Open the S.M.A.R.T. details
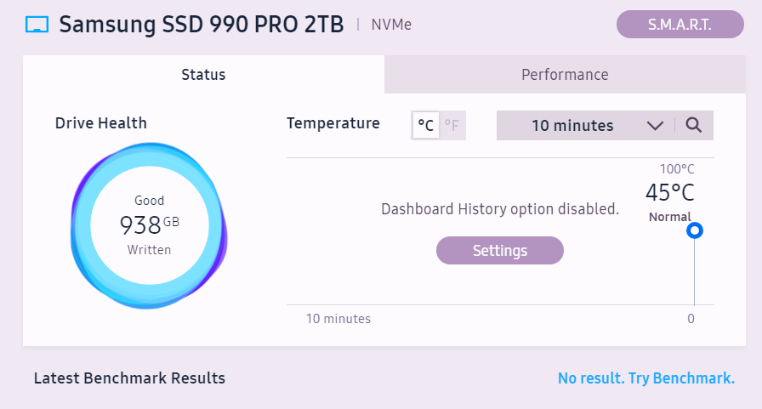 pos(680,25)
